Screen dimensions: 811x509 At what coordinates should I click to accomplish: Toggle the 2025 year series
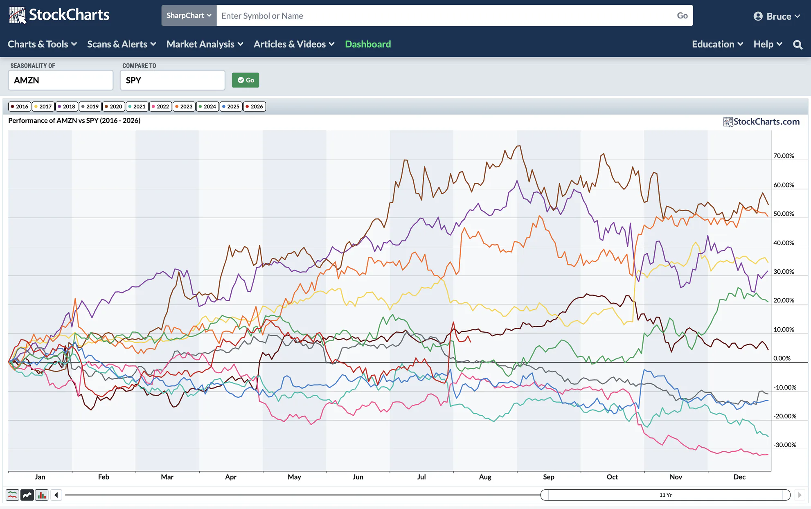point(231,106)
